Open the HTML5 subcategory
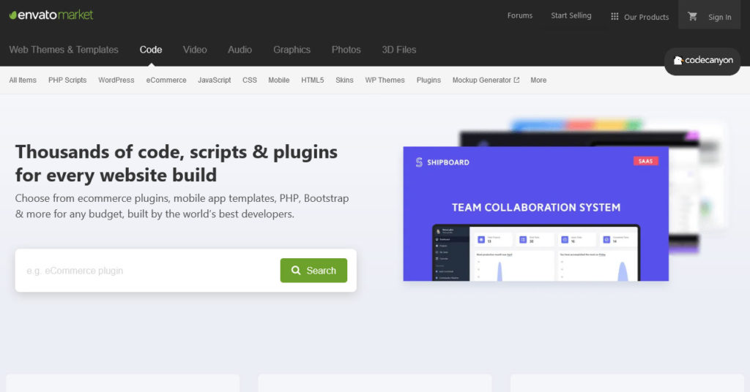 tap(312, 80)
